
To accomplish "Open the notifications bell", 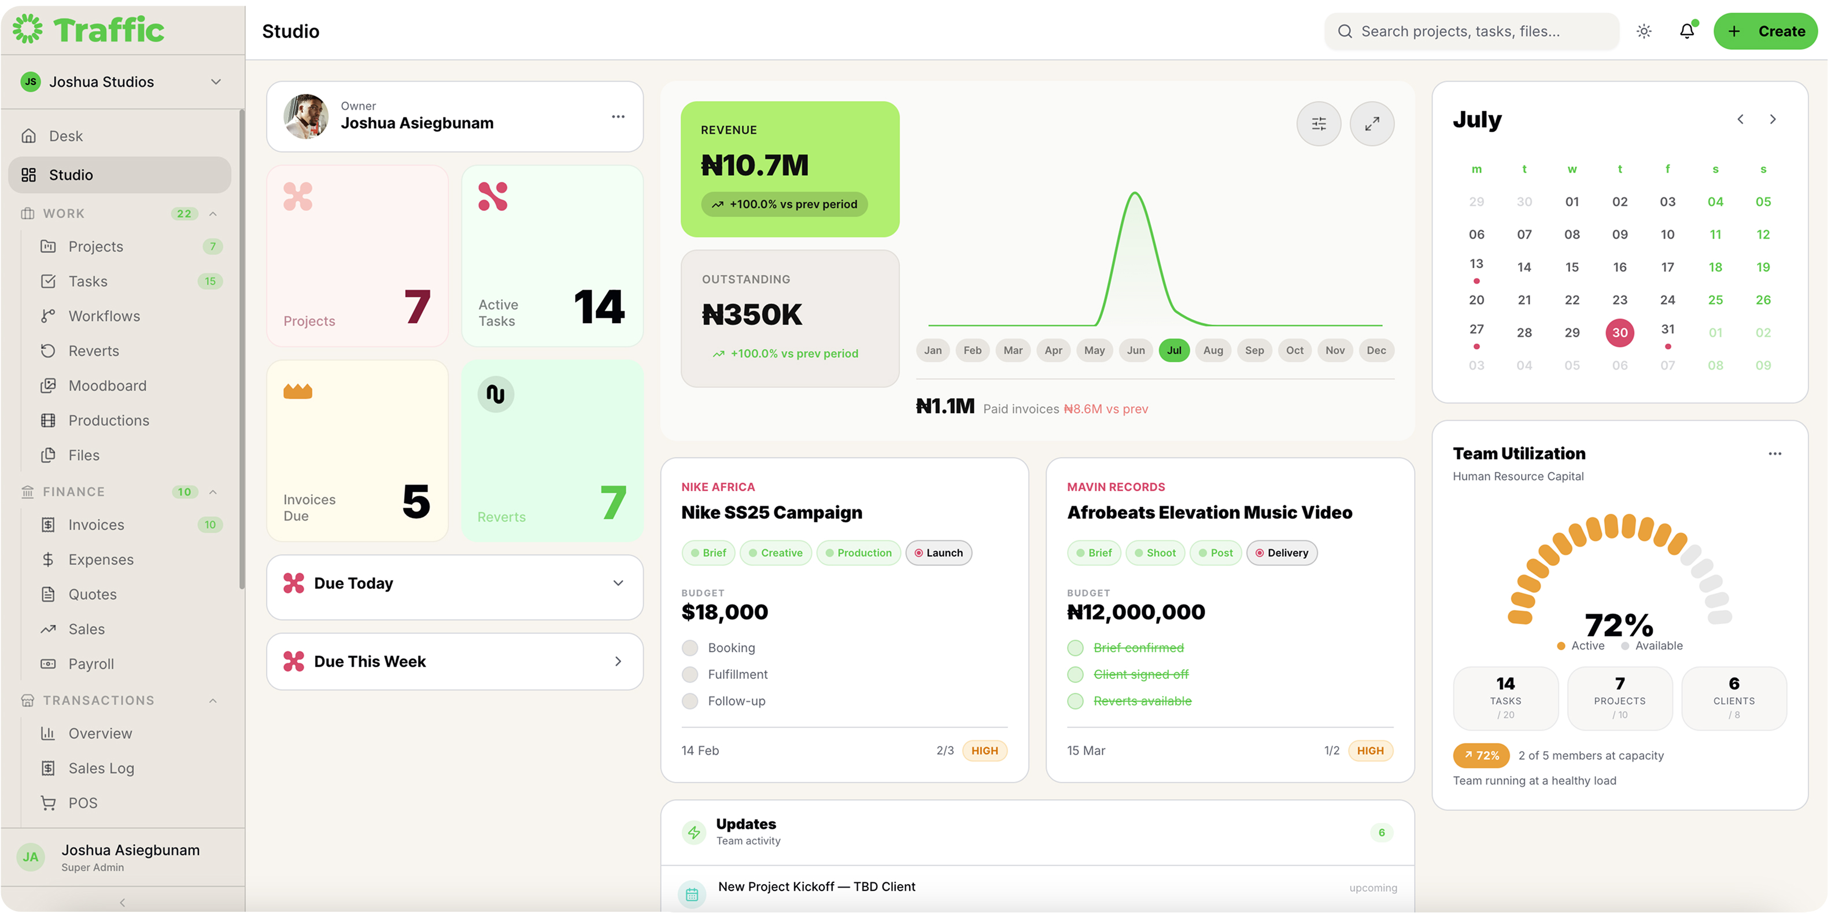I will click(x=1686, y=31).
